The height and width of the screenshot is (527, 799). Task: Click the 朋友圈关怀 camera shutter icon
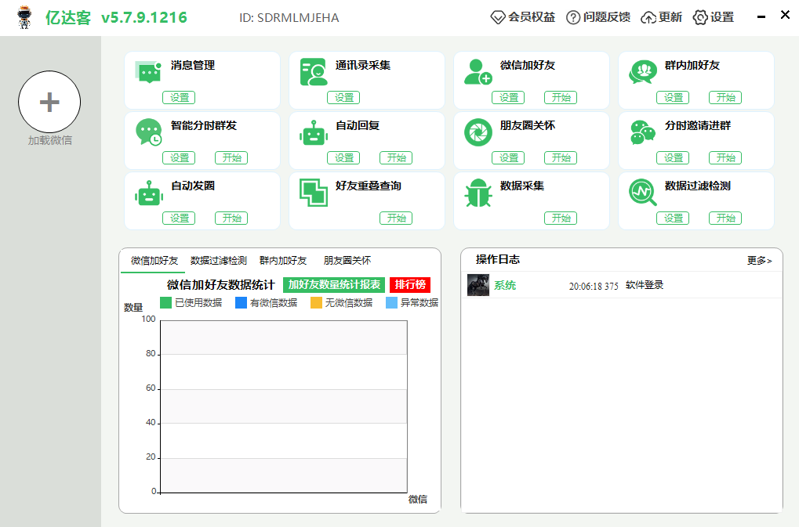click(478, 132)
